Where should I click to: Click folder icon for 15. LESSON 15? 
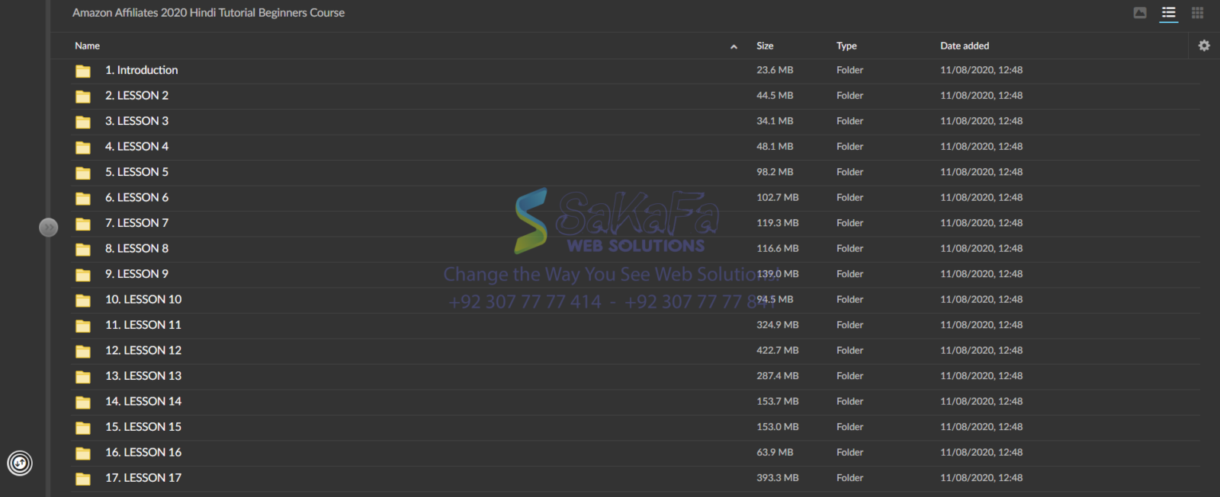[x=83, y=428]
